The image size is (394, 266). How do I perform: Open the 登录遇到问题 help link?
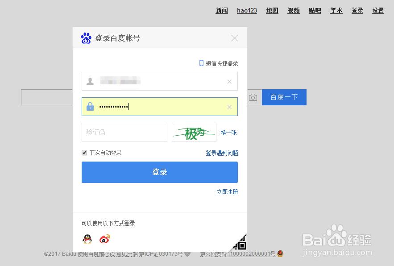click(222, 153)
